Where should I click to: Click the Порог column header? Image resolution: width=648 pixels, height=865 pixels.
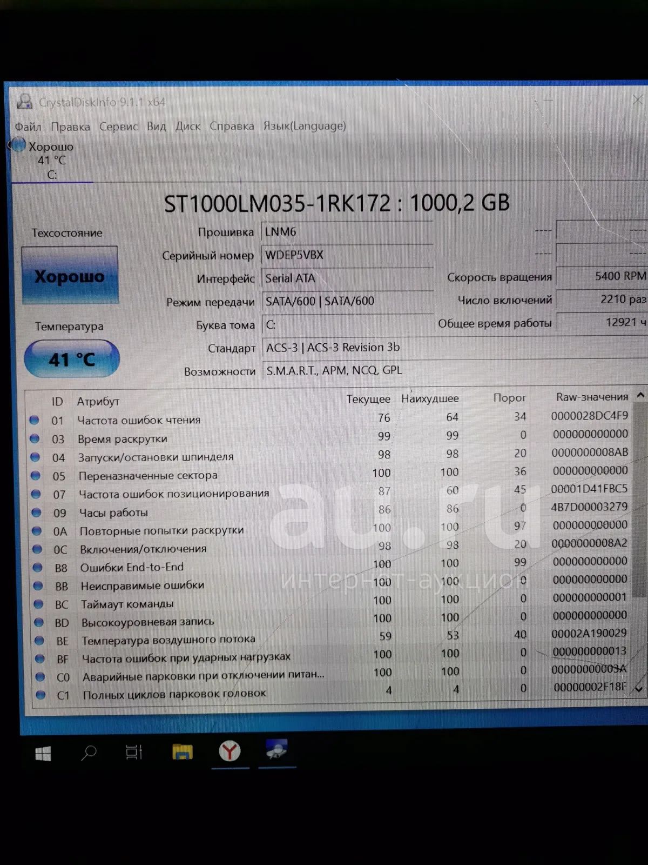pos(510,398)
